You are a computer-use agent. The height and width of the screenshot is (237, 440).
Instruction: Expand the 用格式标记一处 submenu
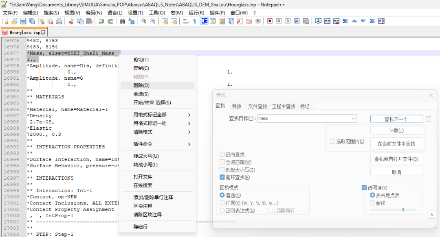158,123
